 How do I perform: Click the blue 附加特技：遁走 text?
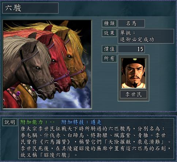coord(81,122)
